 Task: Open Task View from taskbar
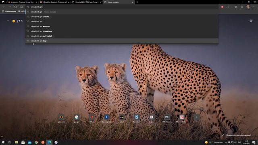10,142
